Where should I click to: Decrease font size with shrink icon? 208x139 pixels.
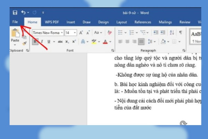[88, 33]
